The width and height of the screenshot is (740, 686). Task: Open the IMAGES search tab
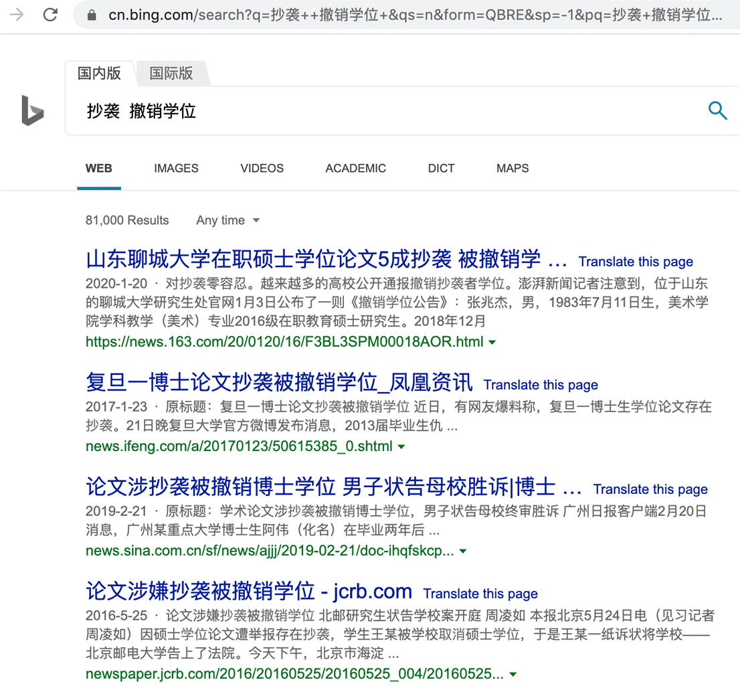click(x=176, y=169)
